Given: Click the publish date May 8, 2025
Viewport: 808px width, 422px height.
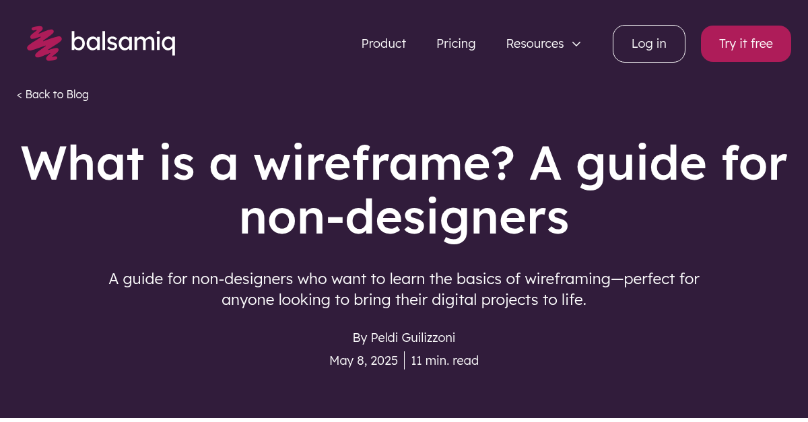Looking at the screenshot, I should (x=364, y=361).
